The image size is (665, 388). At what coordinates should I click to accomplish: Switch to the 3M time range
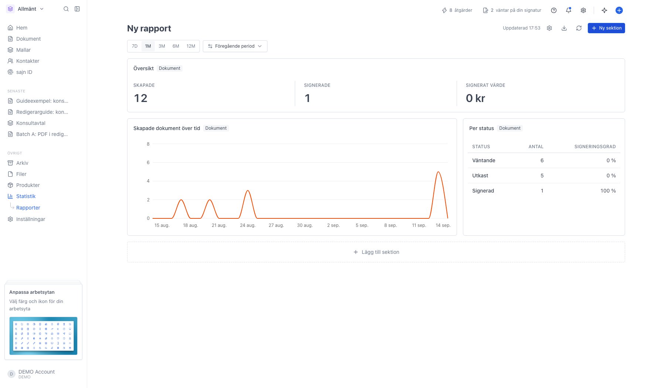click(162, 46)
